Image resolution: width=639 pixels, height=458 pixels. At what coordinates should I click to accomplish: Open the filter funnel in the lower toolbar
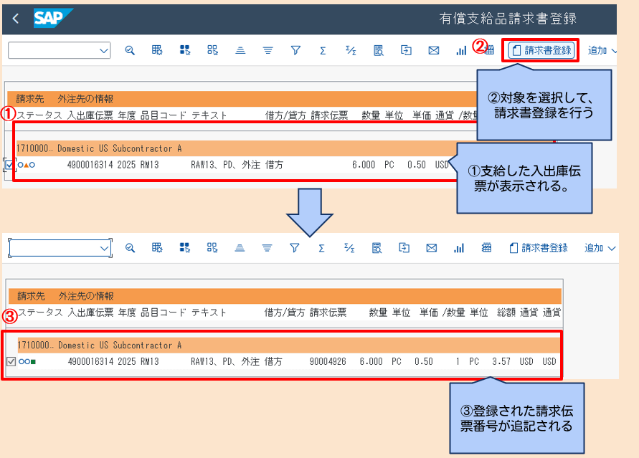(x=294, y=247)
